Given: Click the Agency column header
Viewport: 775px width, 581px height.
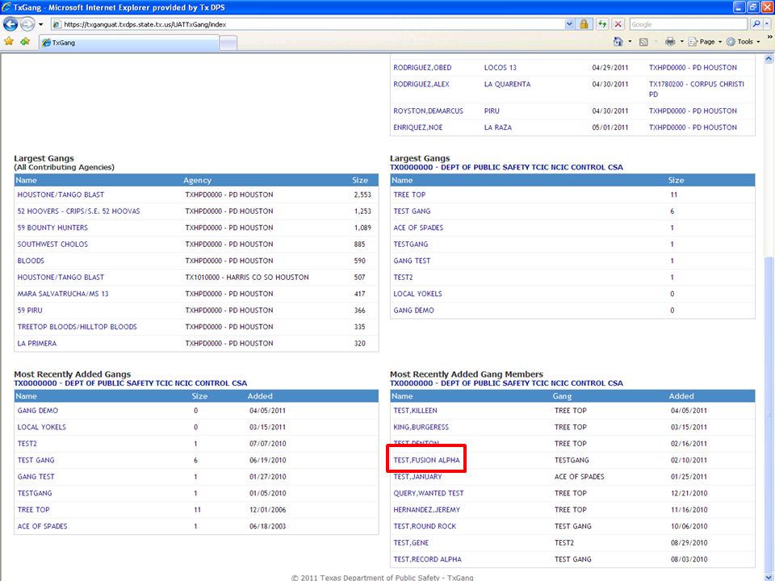Looking at the screenshot, I should pos(197,180).
